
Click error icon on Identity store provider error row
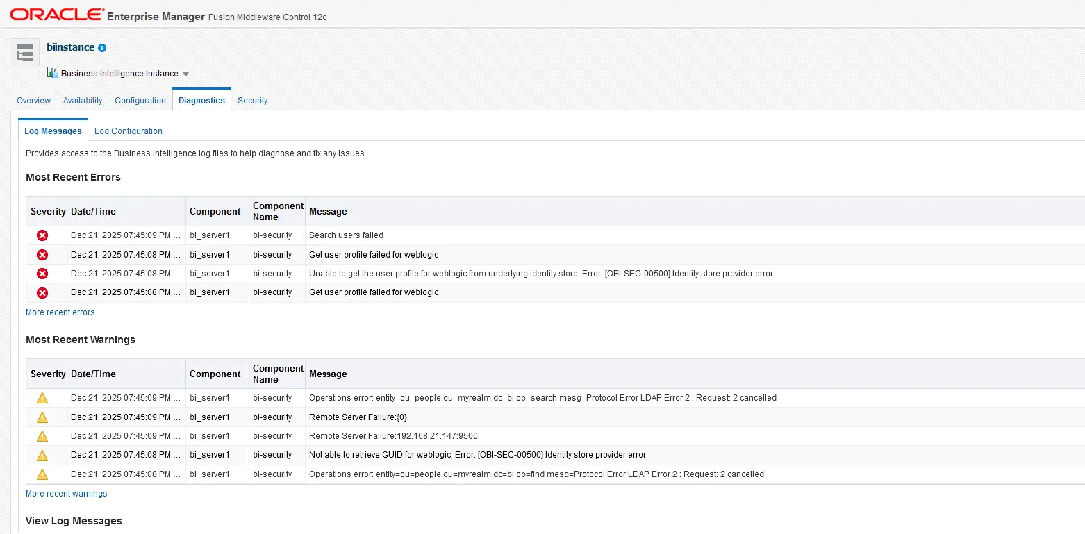tap(42, 273)
